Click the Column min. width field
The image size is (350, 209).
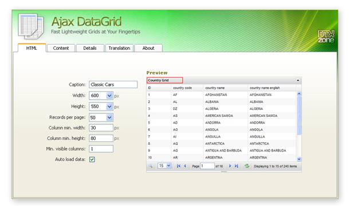(101, 128)
